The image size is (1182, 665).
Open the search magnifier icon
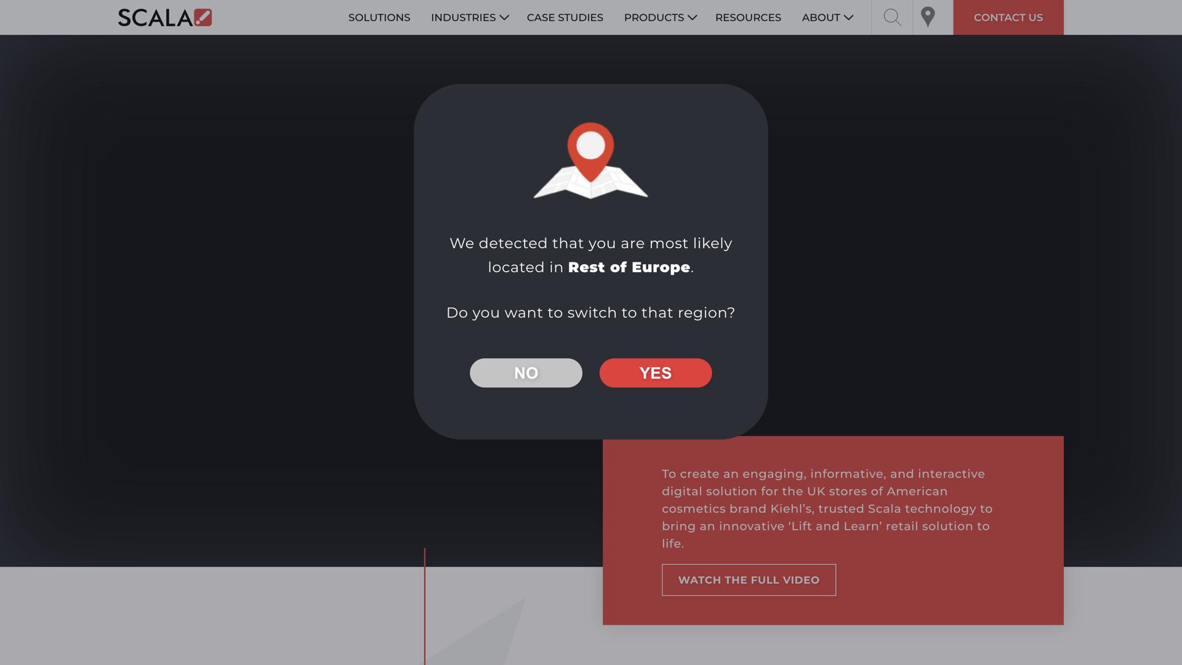click(x=892, y=17)
